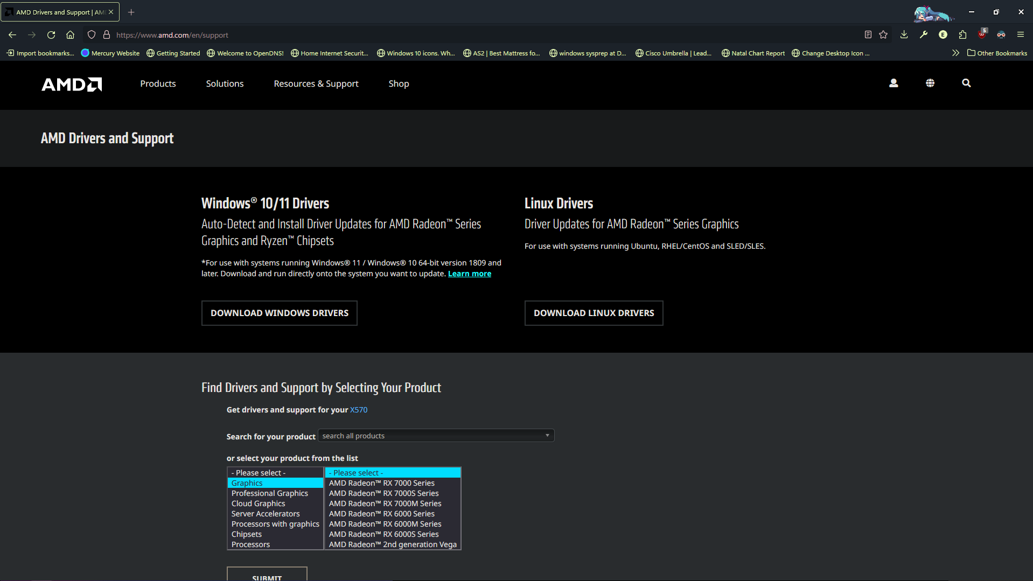1033x581 pixels.
Task: Select Graphics in product category list
Action: [275, 483]
